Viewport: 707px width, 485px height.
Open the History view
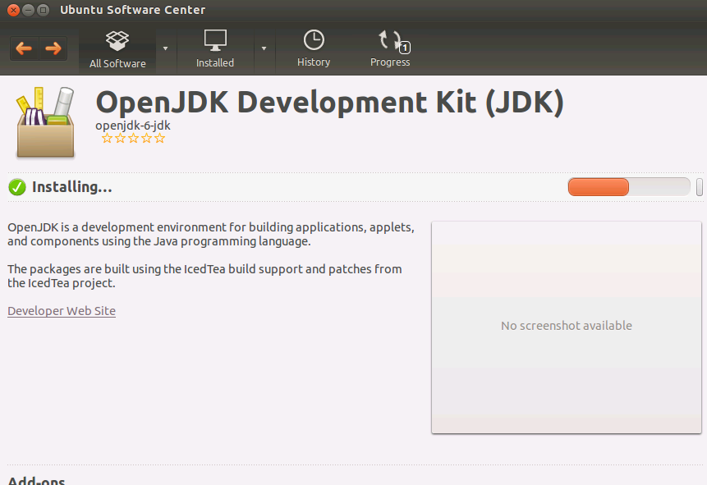pos(314,48)
